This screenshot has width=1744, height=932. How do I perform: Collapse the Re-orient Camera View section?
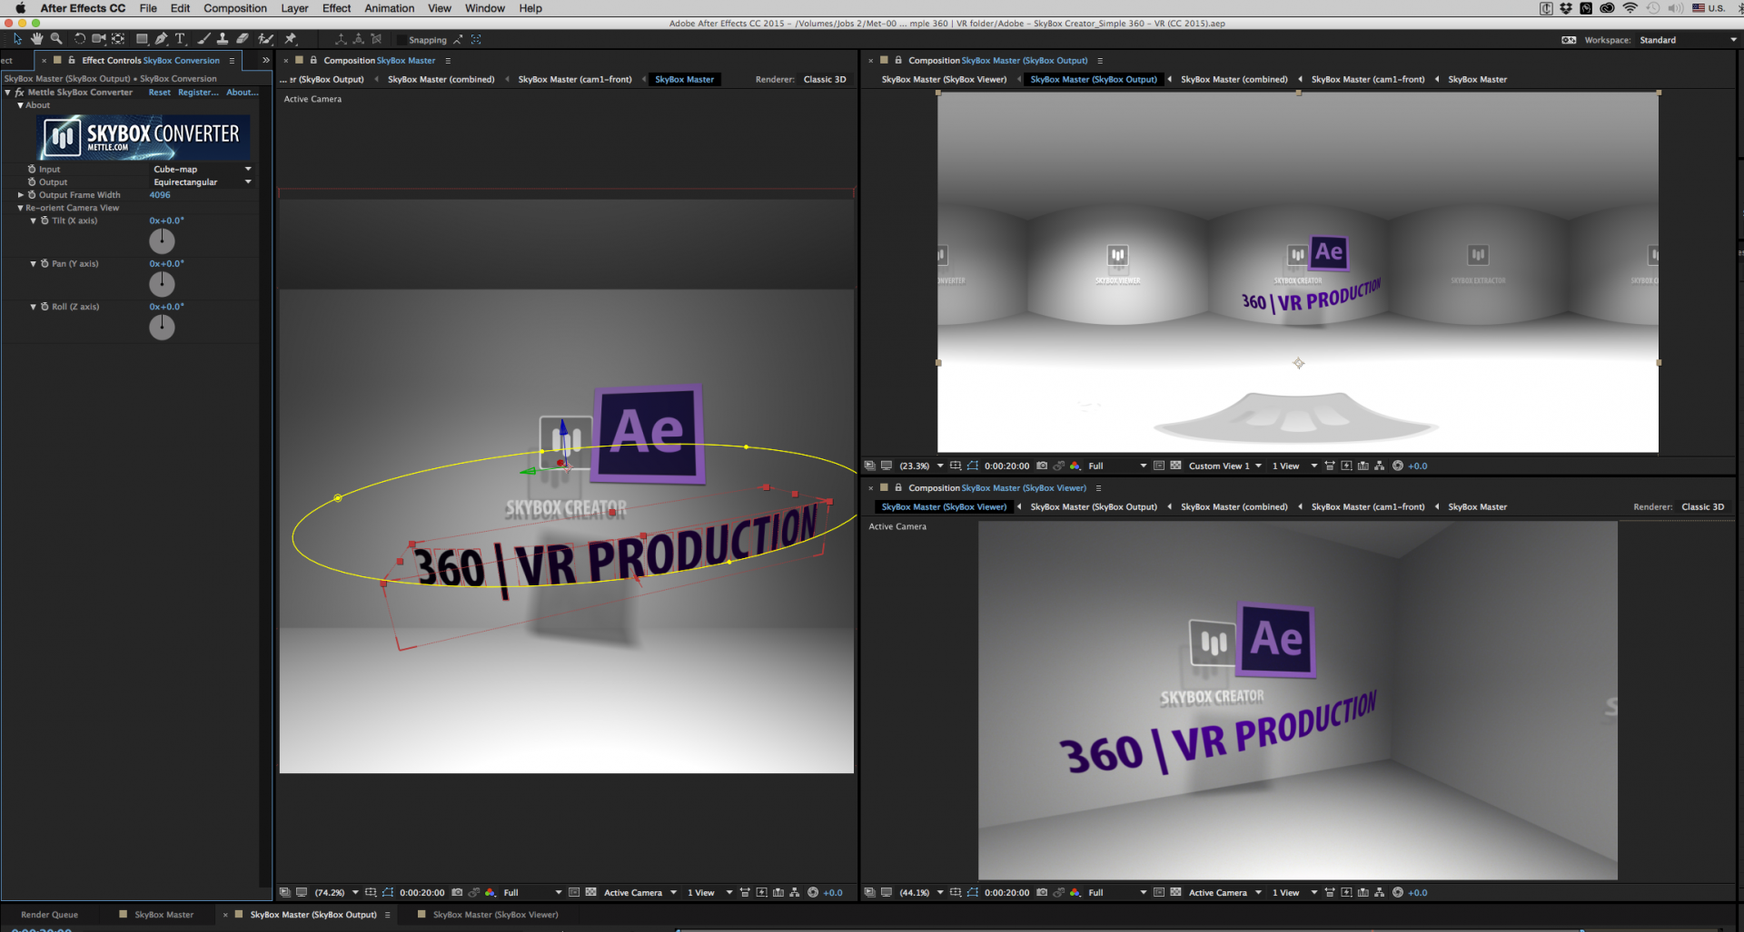pos(20,208)
